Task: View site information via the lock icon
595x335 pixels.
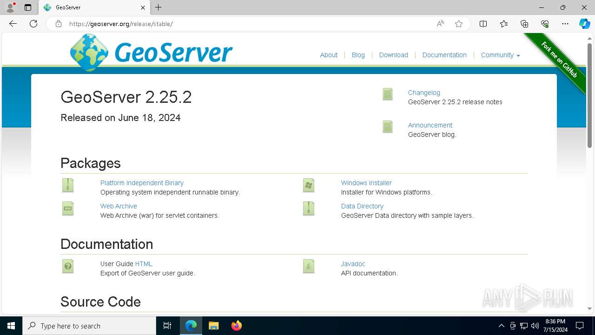Action: (x=59, y=24)
